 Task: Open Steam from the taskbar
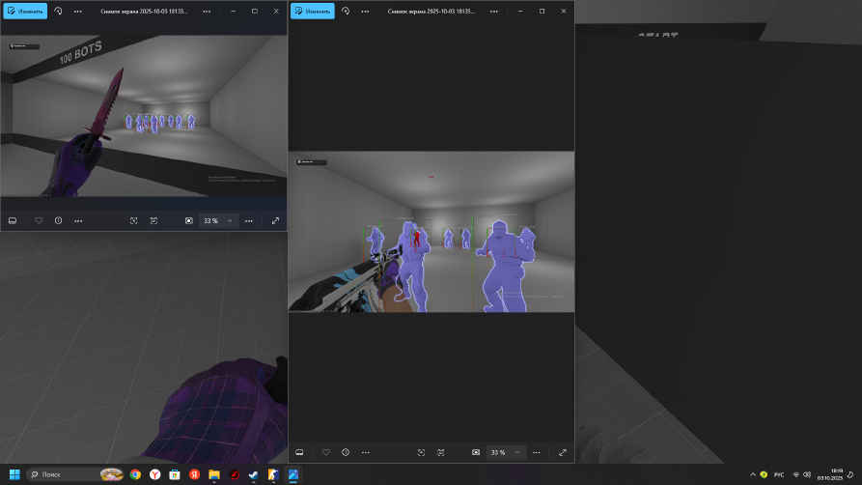pyautogui.click(x=254, y=474)
